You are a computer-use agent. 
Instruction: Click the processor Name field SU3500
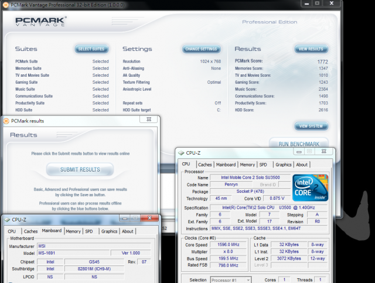[x=250, y=178]
